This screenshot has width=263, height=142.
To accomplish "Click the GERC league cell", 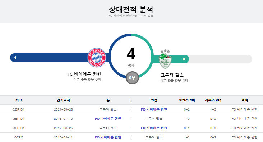I will click(19, 137).
